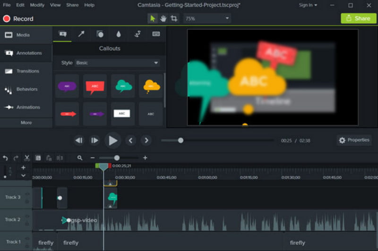Choose the red arrow callout
Screen dimensions: 378x251
(x=67, y=114)
